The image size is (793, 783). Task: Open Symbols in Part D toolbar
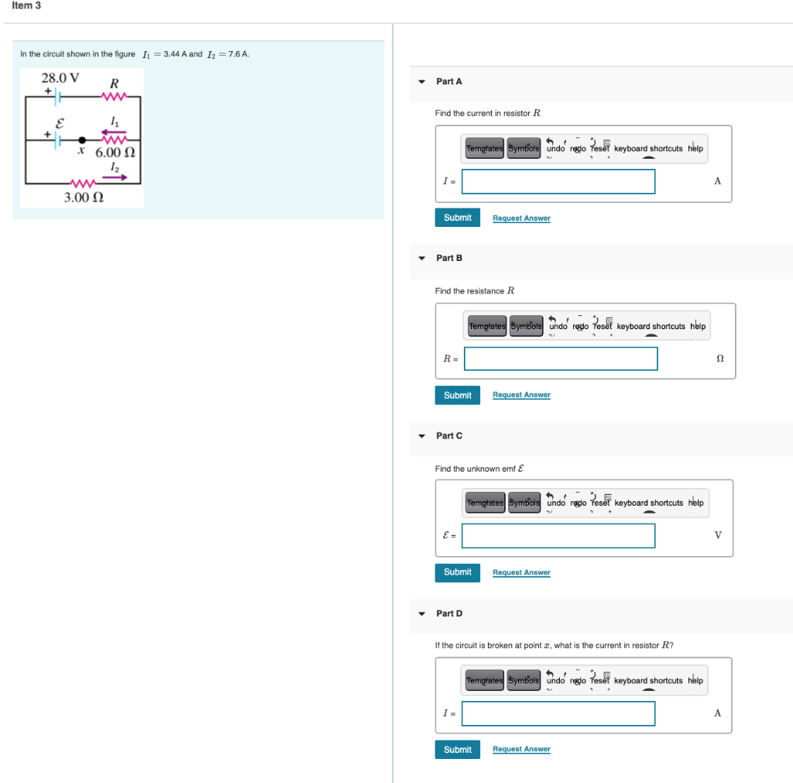pos(524,680)
